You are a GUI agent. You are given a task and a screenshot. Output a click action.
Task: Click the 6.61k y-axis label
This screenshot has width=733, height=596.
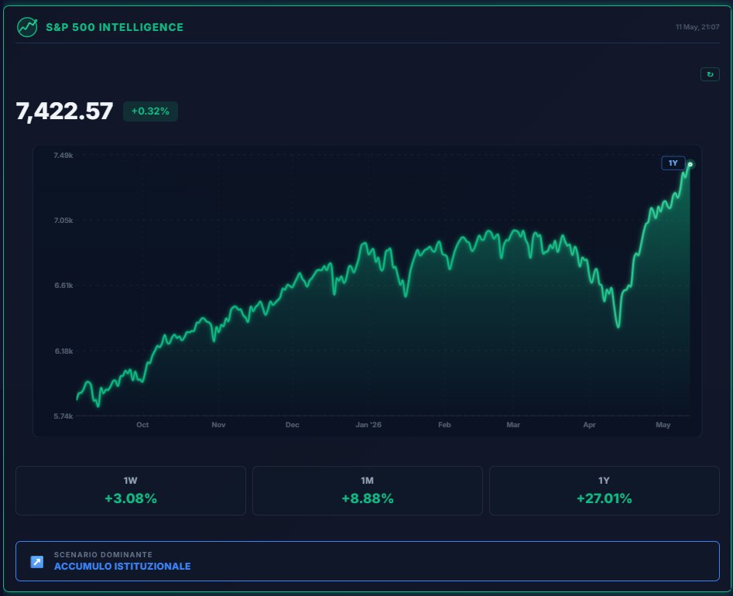pos(63,285)
